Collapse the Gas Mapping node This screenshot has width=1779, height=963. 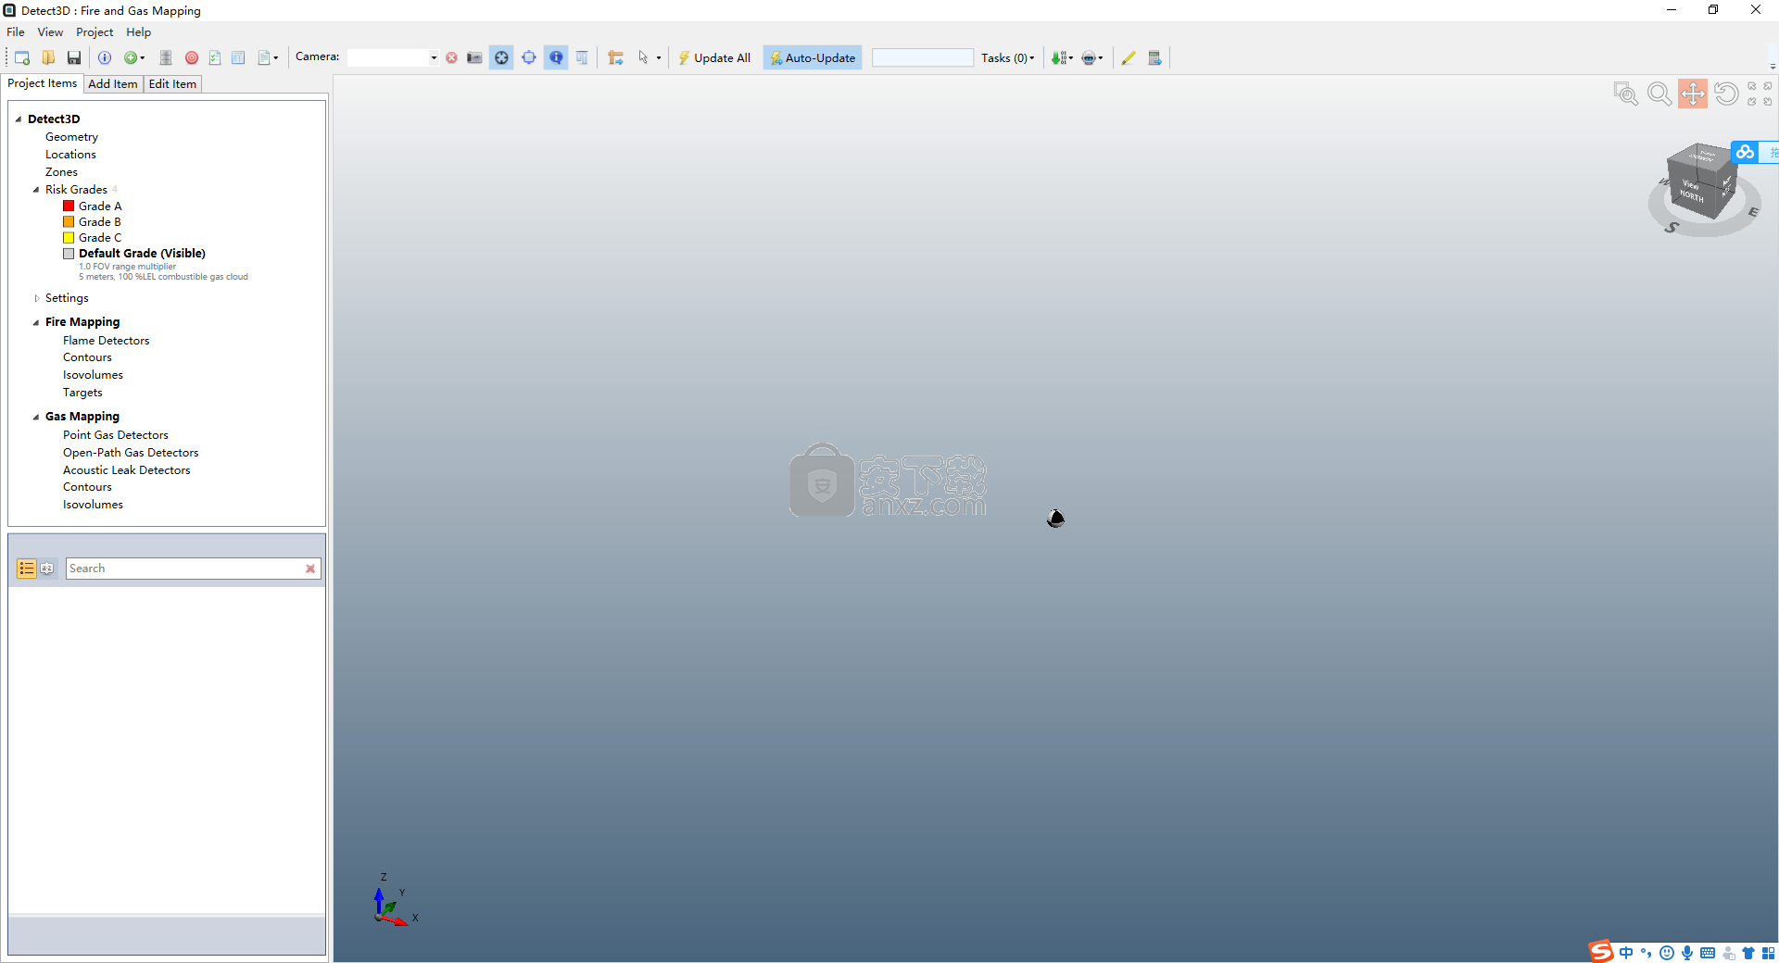[x=36, y=417]
